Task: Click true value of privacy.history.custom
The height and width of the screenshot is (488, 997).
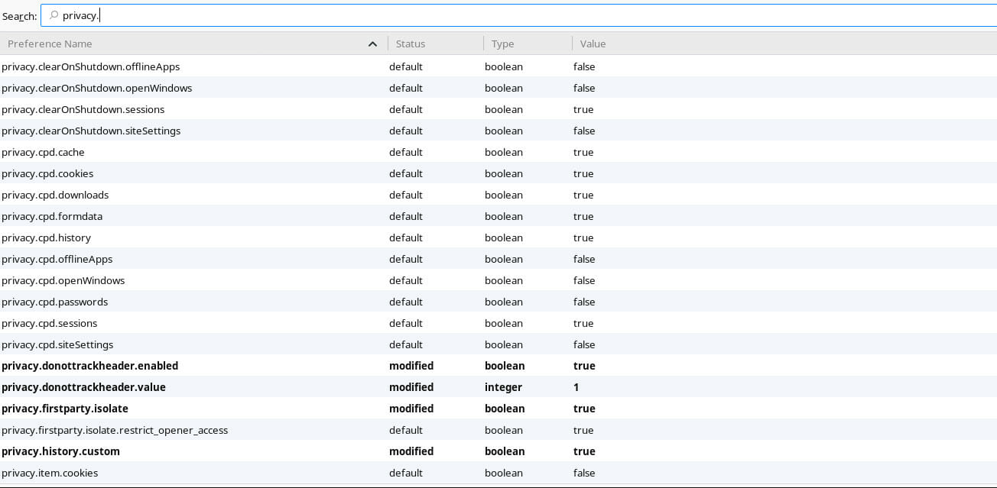Action: pyautogui.click(x=584, y=451)
